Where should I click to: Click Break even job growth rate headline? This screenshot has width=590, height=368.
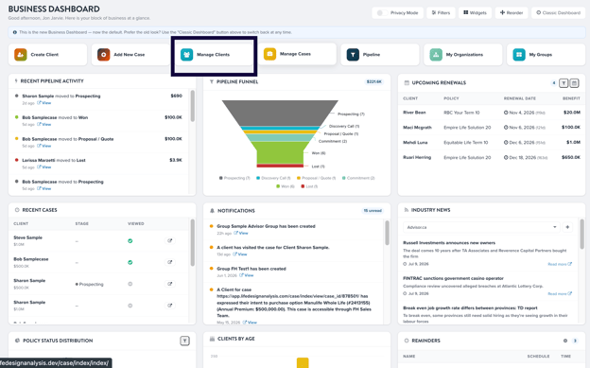tap(470, 308)
